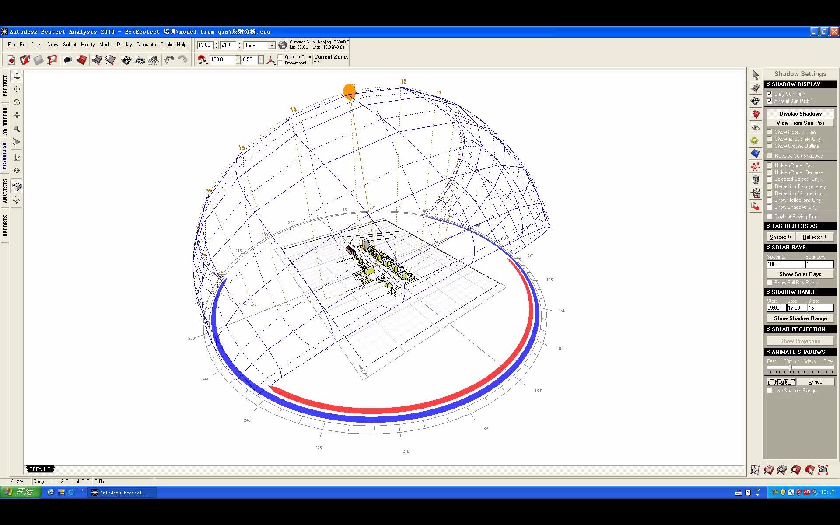Open the red particles rays panel icon
This screenshot has width=840, height=525.
(755, 167)
